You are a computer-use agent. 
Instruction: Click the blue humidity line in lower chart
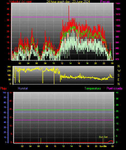tap(64, 112)
